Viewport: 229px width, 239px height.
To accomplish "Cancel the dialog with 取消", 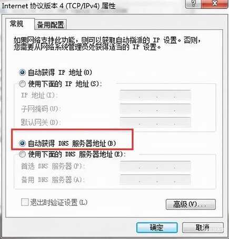I will (x=203, y=227).
